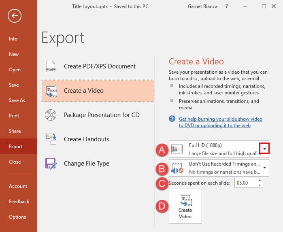
Task: Open the Print section in sidebar
Action: (x=14, y=116)
